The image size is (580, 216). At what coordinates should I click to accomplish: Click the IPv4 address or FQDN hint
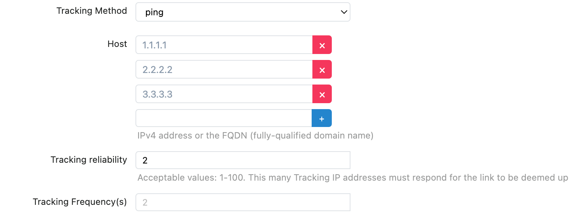255,135
